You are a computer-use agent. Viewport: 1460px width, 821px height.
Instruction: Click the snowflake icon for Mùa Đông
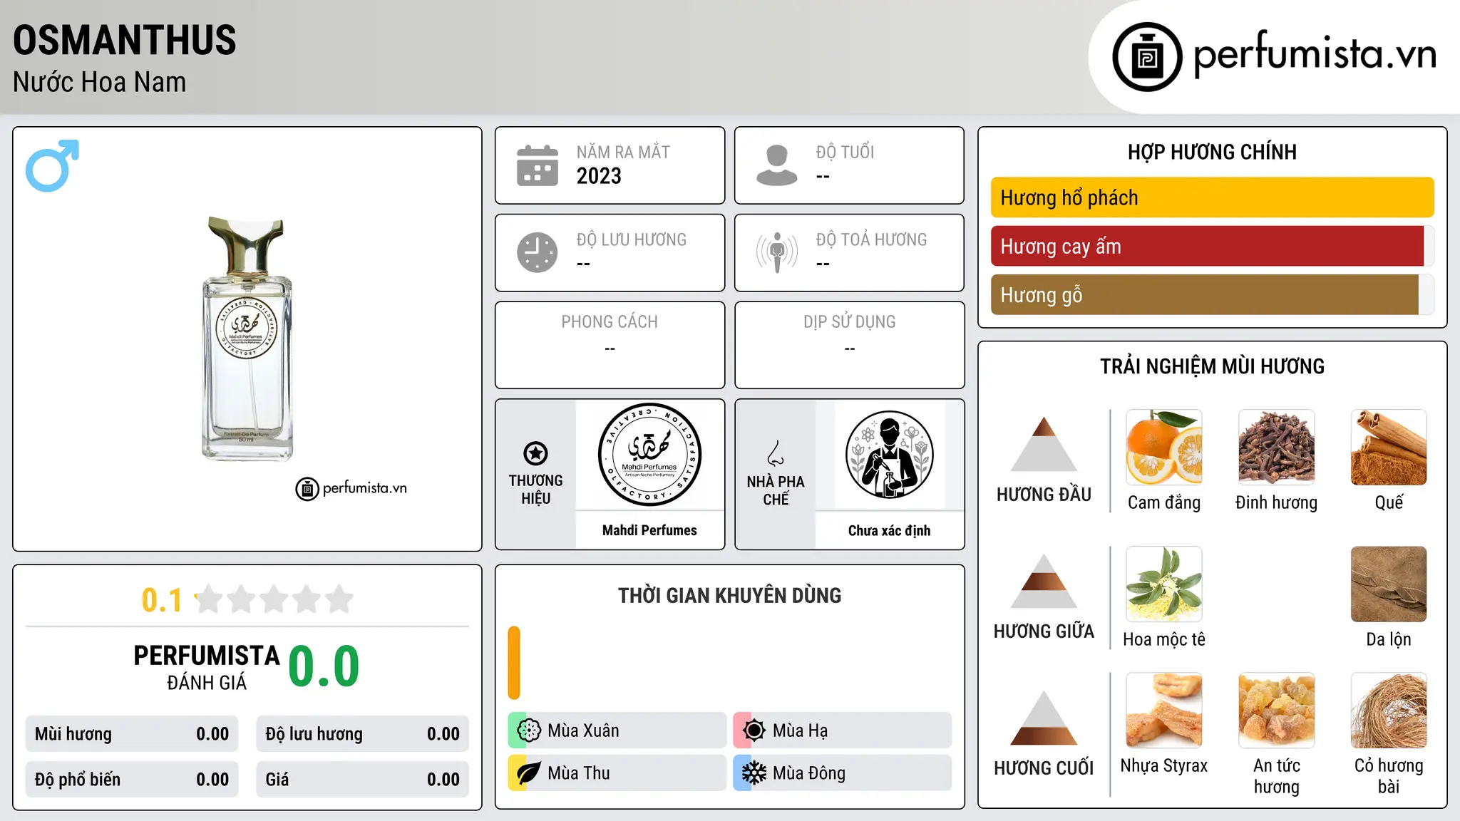[x=754, y=773]
